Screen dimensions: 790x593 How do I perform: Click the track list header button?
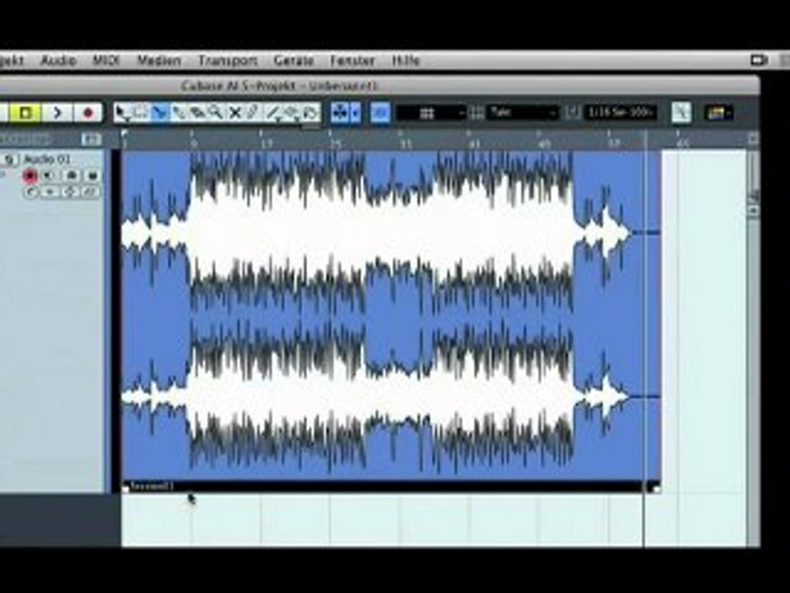pos(91,138)
